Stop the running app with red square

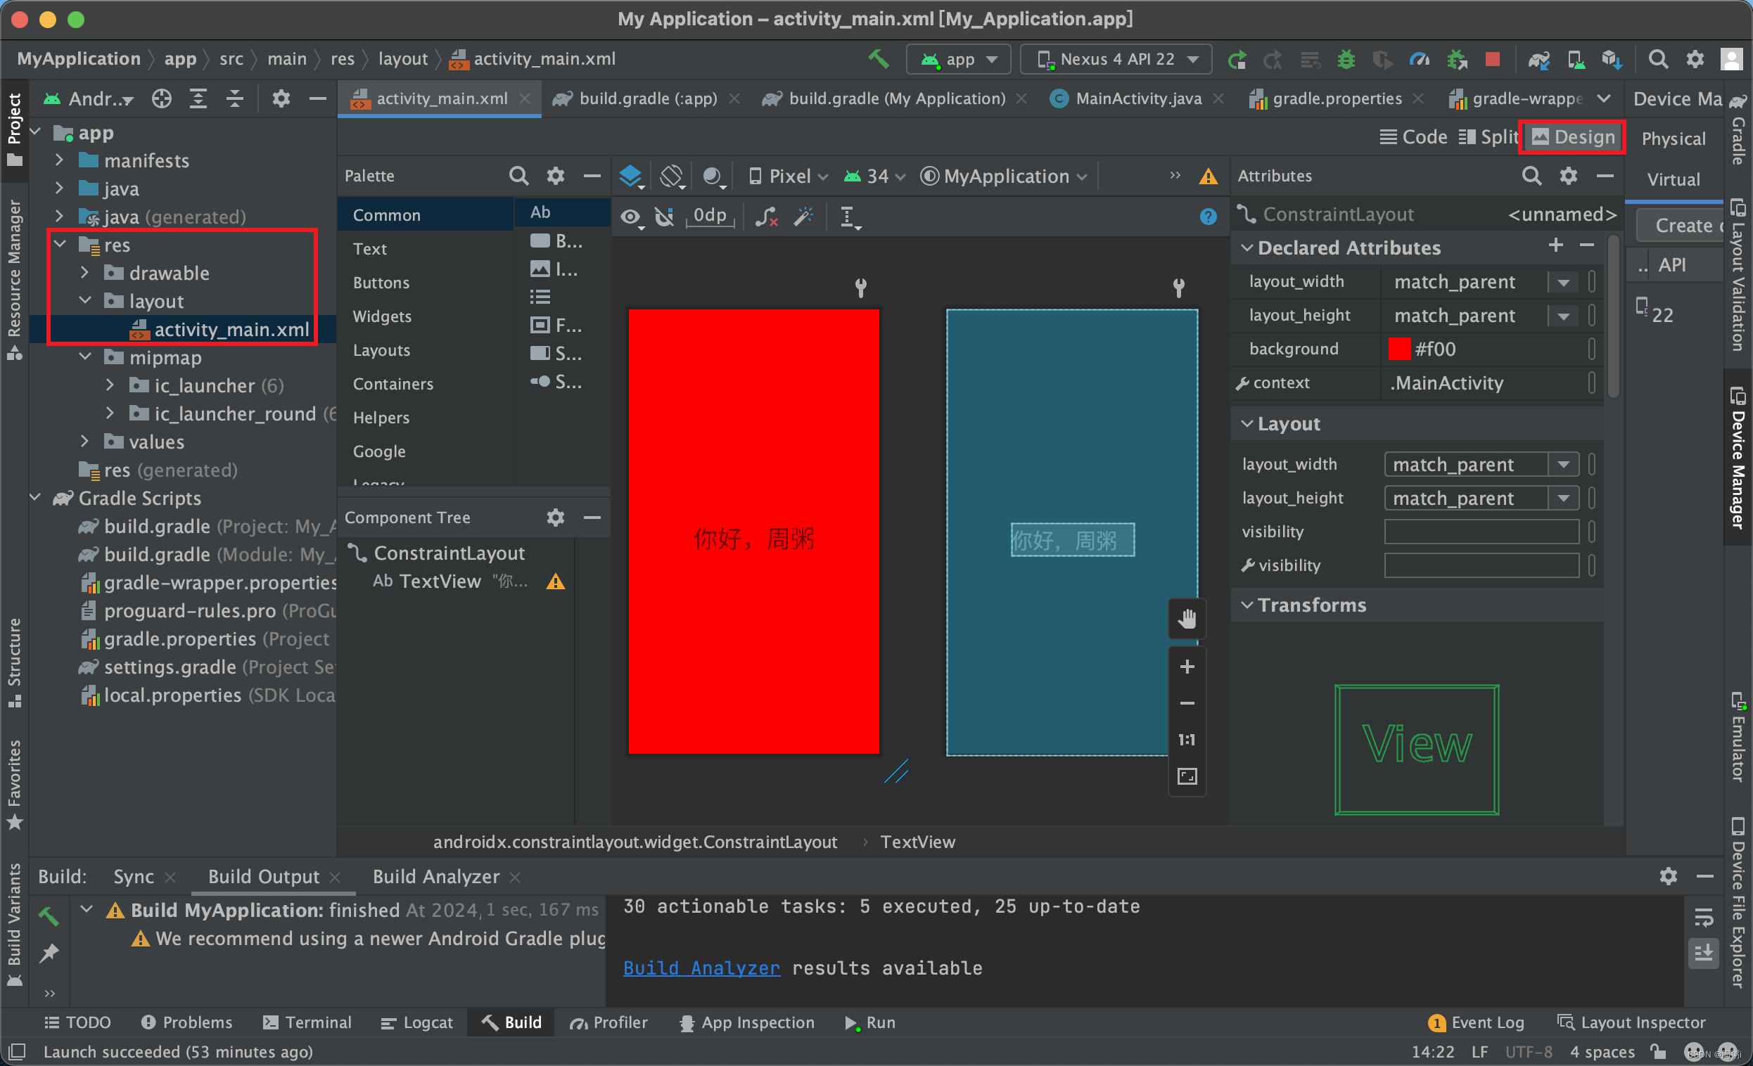point(1492,59)
